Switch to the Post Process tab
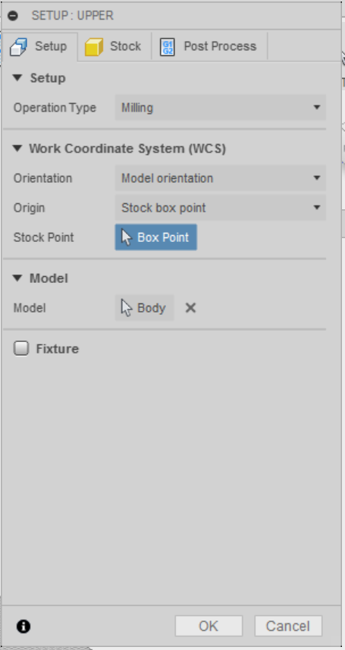The image size is (345, 650). pos(209,46)
